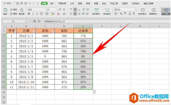Screen dimensions: 171x105
Task: Click the Format Painter (格式刷) icon
Action: 22,10
